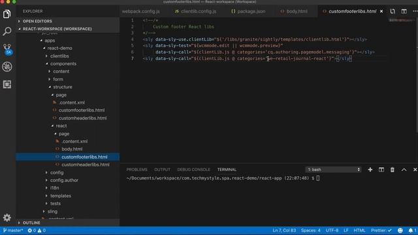Open customheaderlibs.html under react page
418x235 pixels.
(86, 164)
